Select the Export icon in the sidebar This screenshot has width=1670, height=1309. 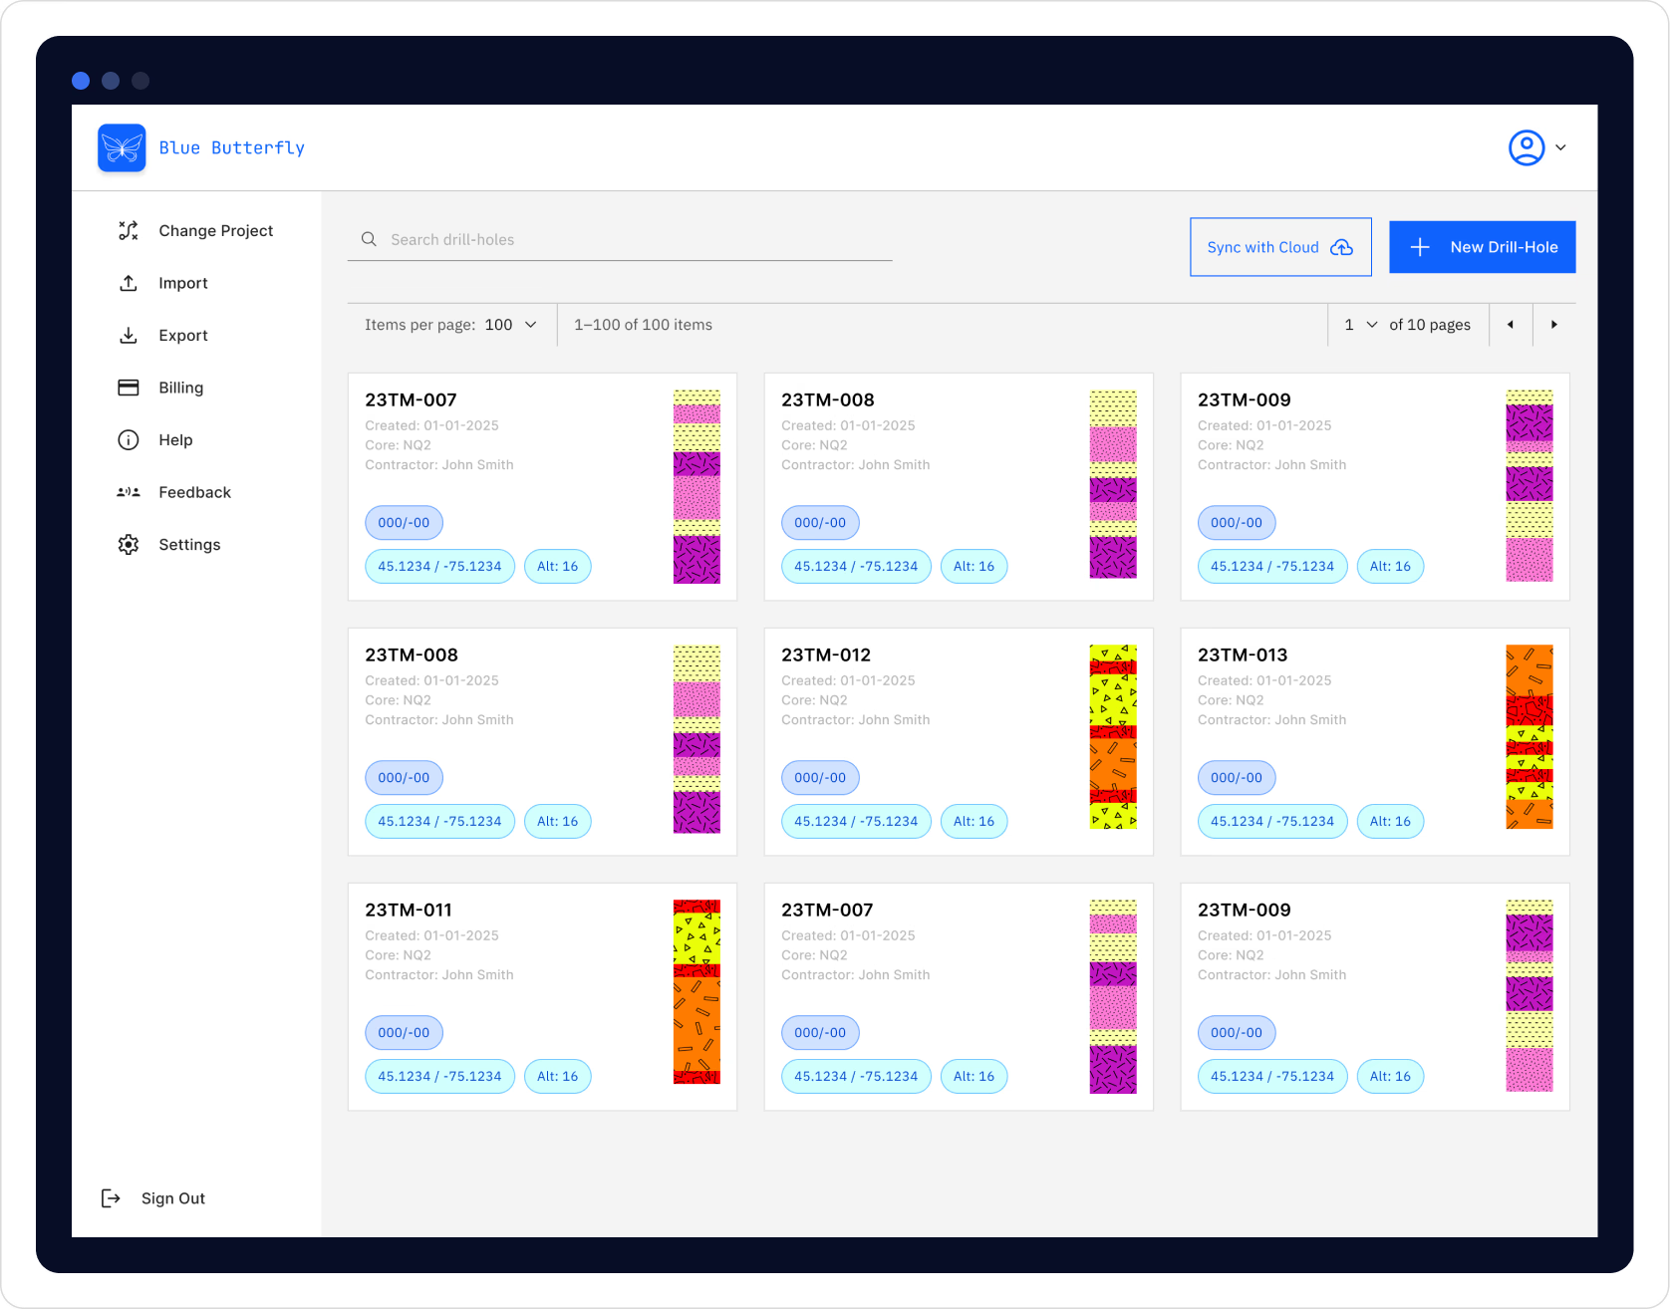[x=128, y=335]
